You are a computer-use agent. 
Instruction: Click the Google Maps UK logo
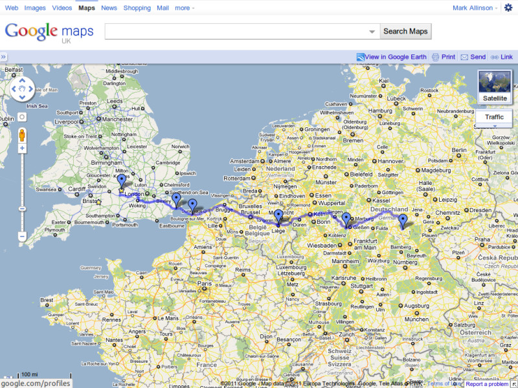tap(49, 33)
